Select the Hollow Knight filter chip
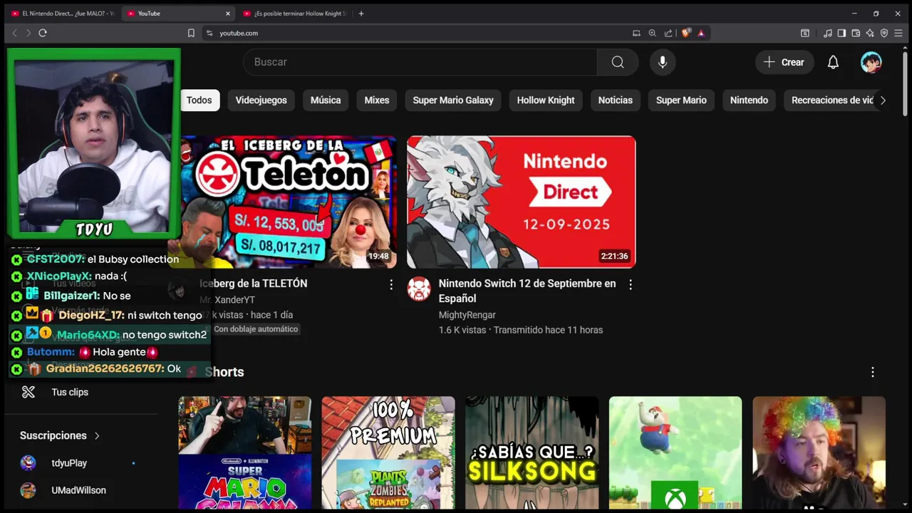 [546, 100]
